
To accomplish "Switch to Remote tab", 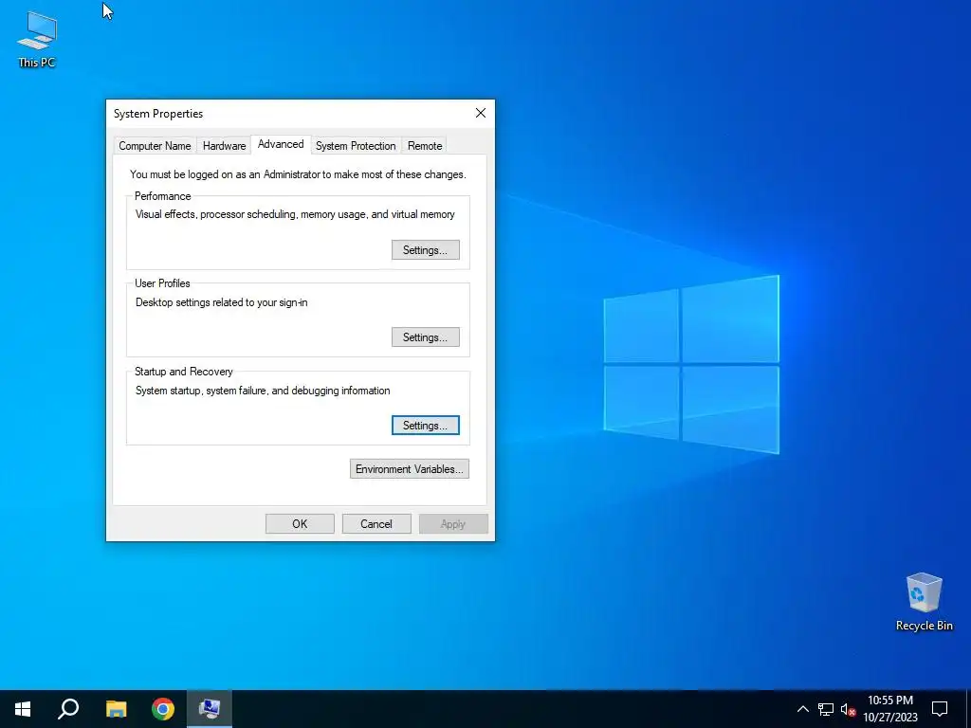I will pyautogui.click(x=425, y=146).
